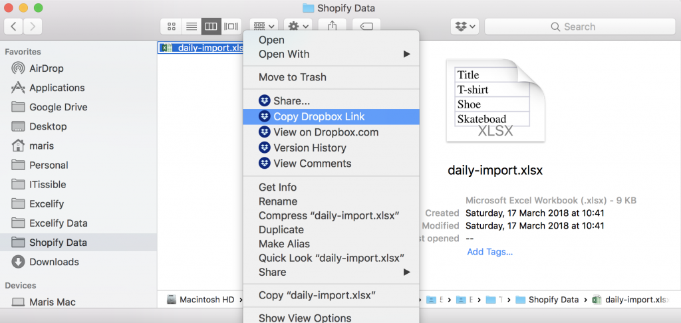The width and height of the screenshot is (681, 323).
Task: Choose Move to Trash
Action: (x=331, y=77)
